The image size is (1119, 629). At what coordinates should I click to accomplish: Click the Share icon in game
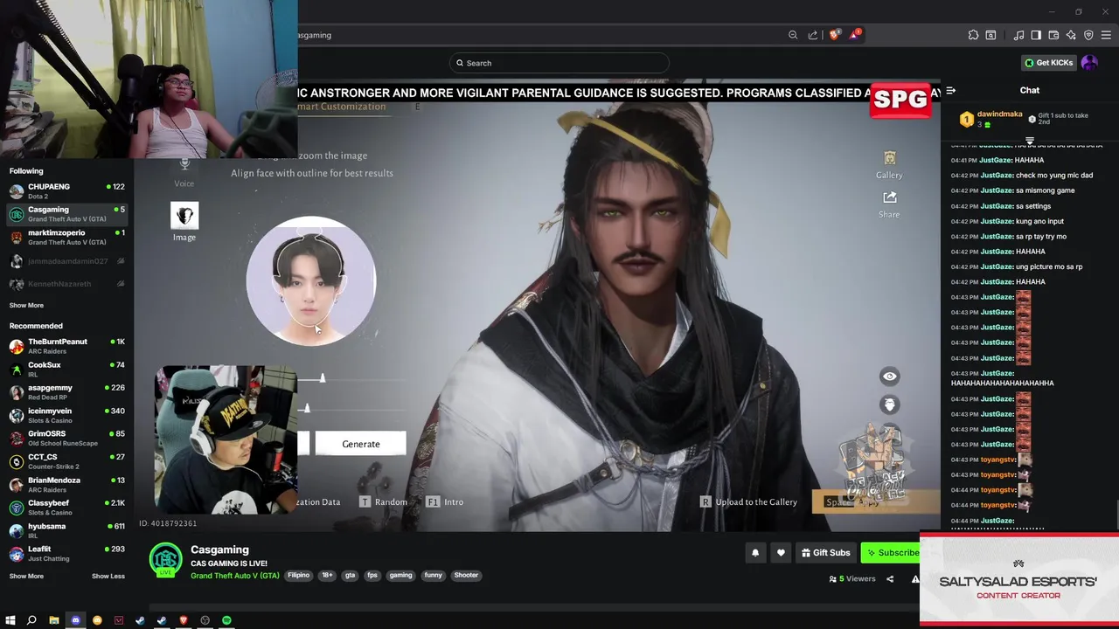coord(889,204)
